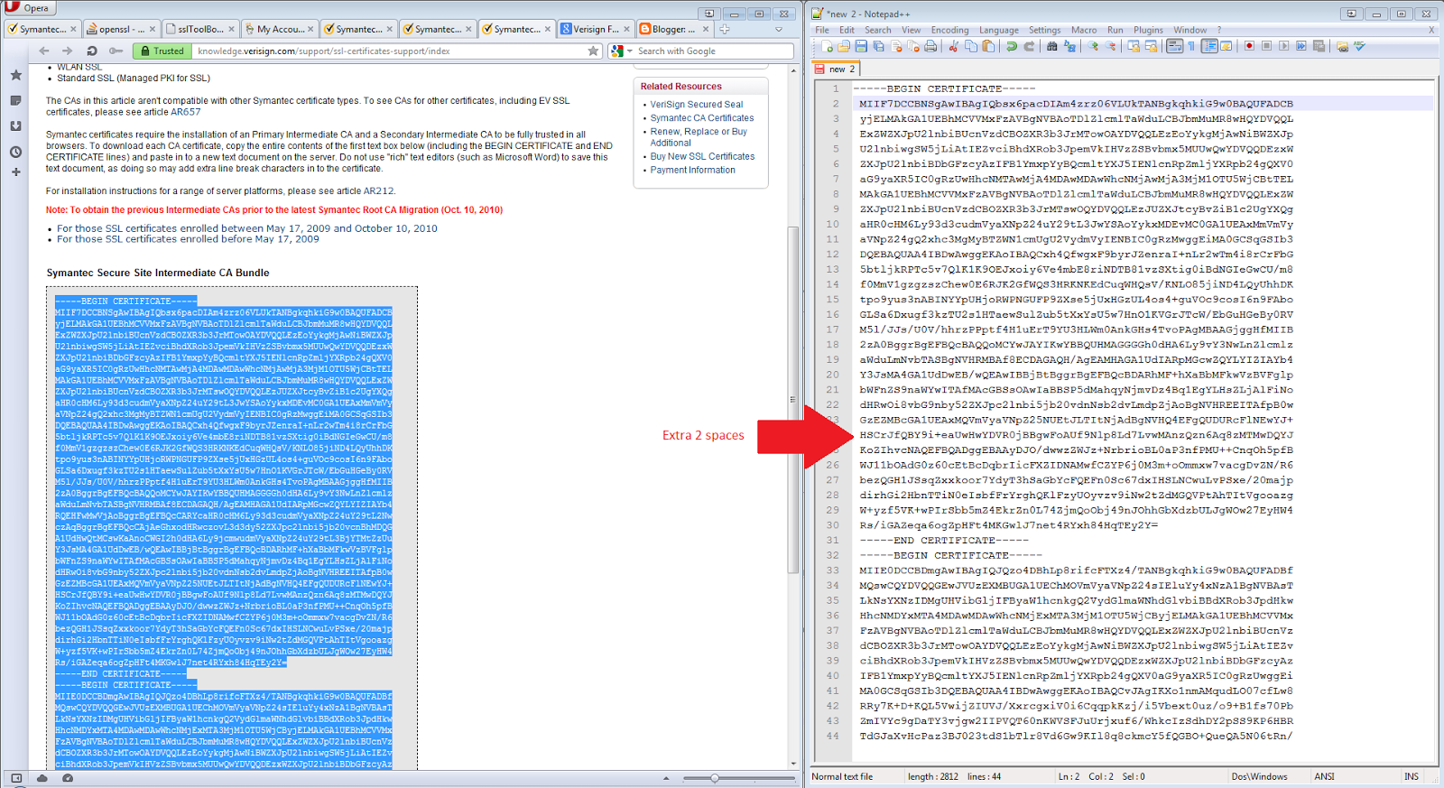Open Opera password wand key icon
Screen dimensions: 1444x788
pyautogui.click(x=116, y=51)
